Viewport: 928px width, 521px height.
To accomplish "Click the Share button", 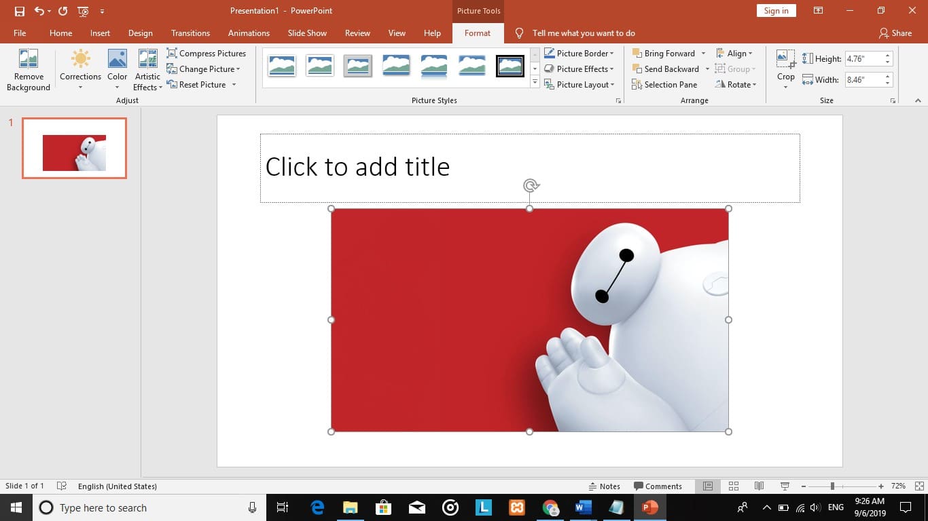I will pyautogui.click(x=895, y=33).
